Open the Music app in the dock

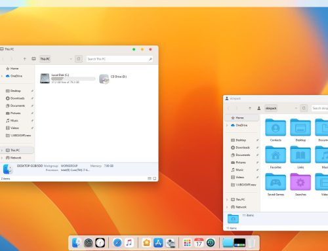tap(129, 242)
